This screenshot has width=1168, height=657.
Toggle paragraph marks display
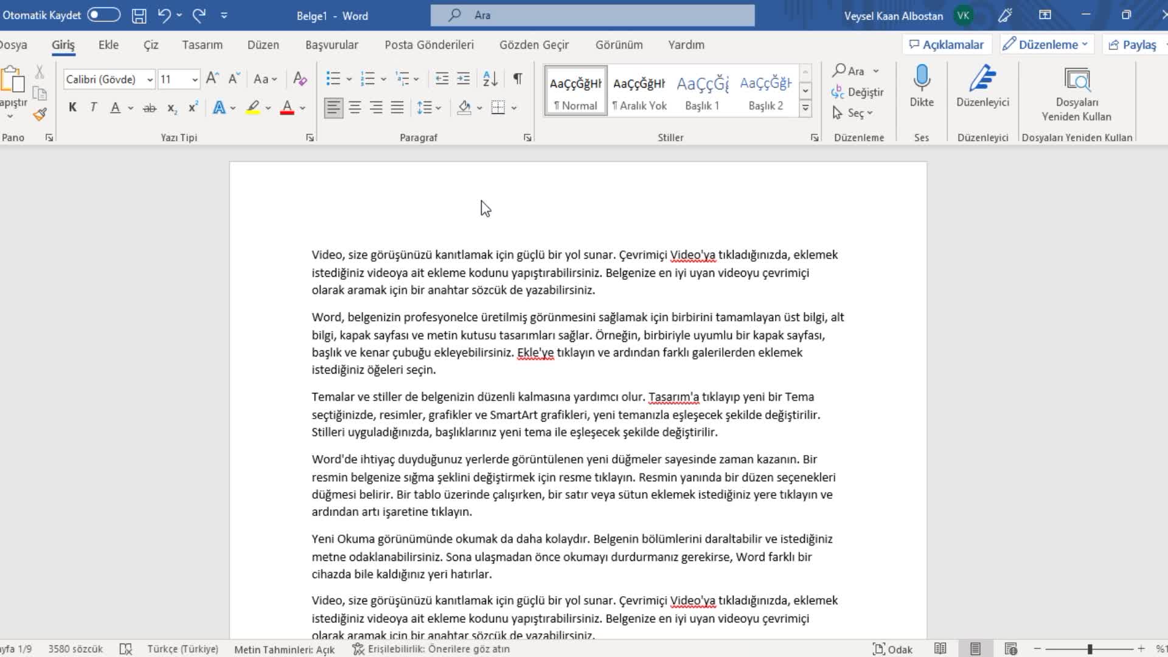(x=518, y=78)
